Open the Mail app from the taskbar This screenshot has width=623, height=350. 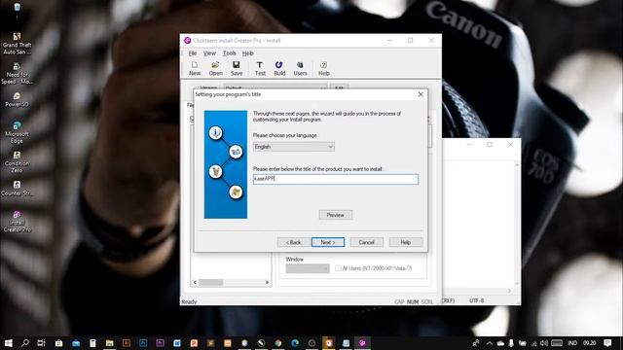(x=76, y=343)
